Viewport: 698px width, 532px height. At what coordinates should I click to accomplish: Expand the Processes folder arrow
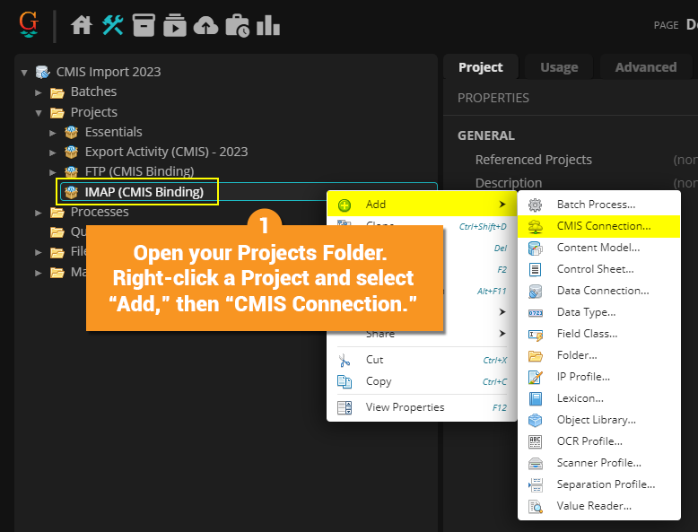tap(39, 213)
